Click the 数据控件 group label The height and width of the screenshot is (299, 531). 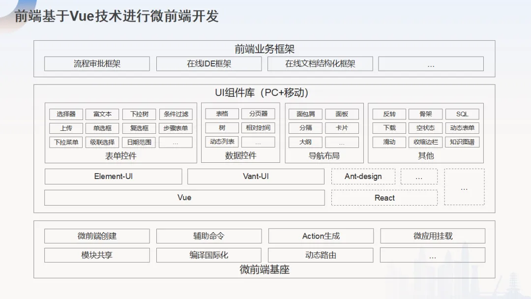tap(240, 155)
